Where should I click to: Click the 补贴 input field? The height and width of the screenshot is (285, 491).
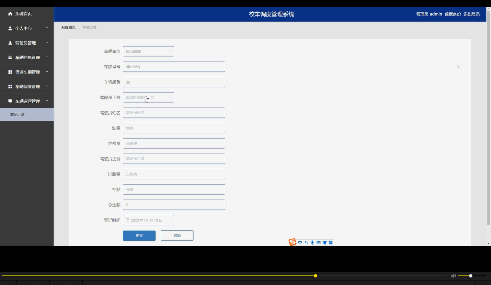tap(174, 189)
